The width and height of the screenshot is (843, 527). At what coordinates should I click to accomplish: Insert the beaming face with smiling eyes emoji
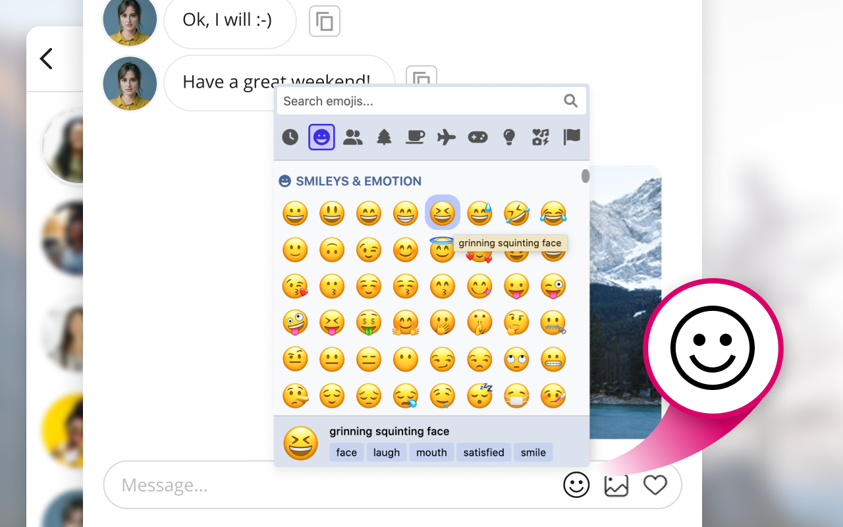[x=406, y=213]
